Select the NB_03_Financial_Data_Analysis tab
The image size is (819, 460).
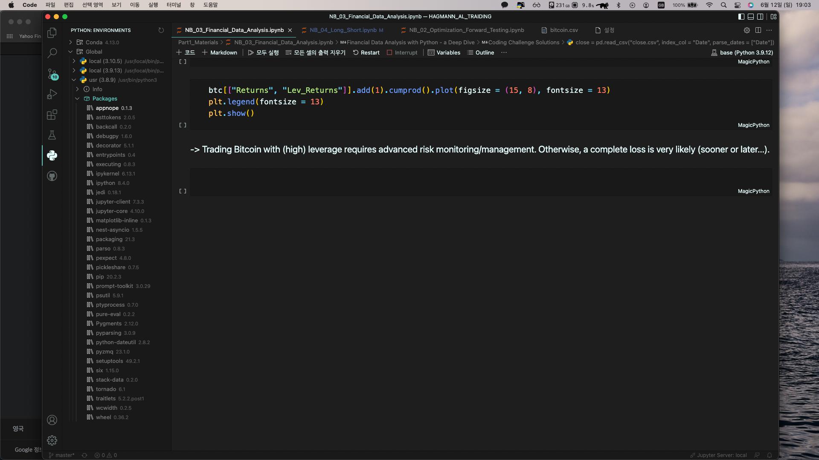click(x=235, y=30)
